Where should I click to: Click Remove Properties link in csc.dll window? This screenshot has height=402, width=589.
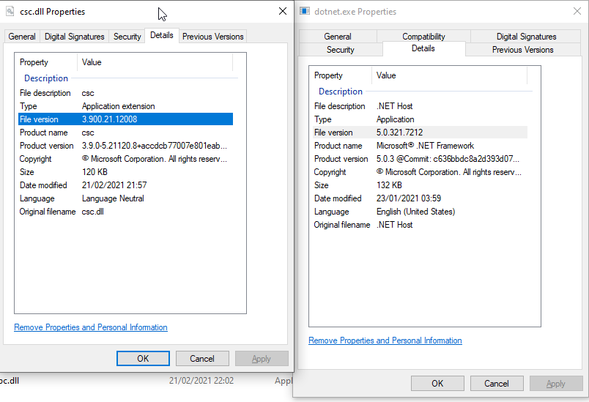coord(91,327)
